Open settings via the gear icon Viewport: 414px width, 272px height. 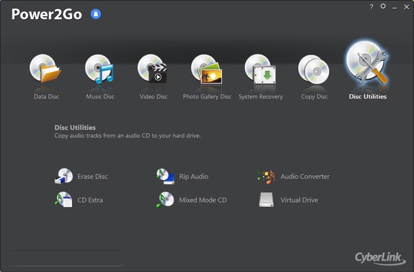[x=383, y=6]
